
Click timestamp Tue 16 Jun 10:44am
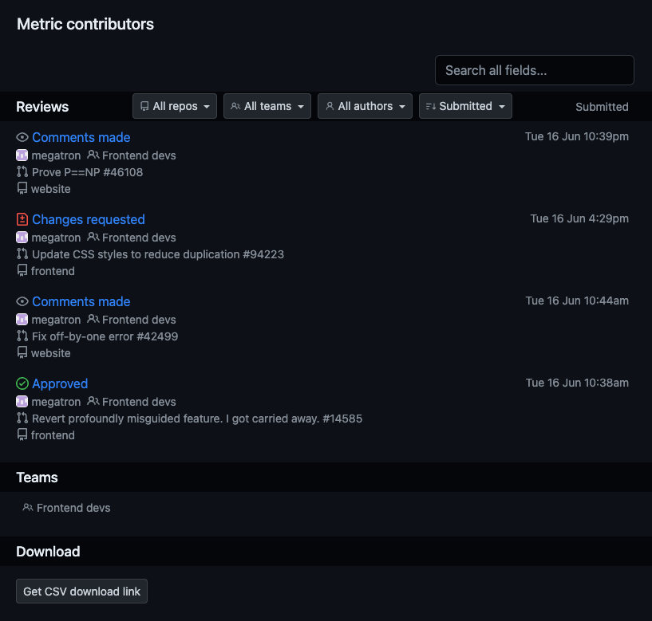[x=577, y=301]
